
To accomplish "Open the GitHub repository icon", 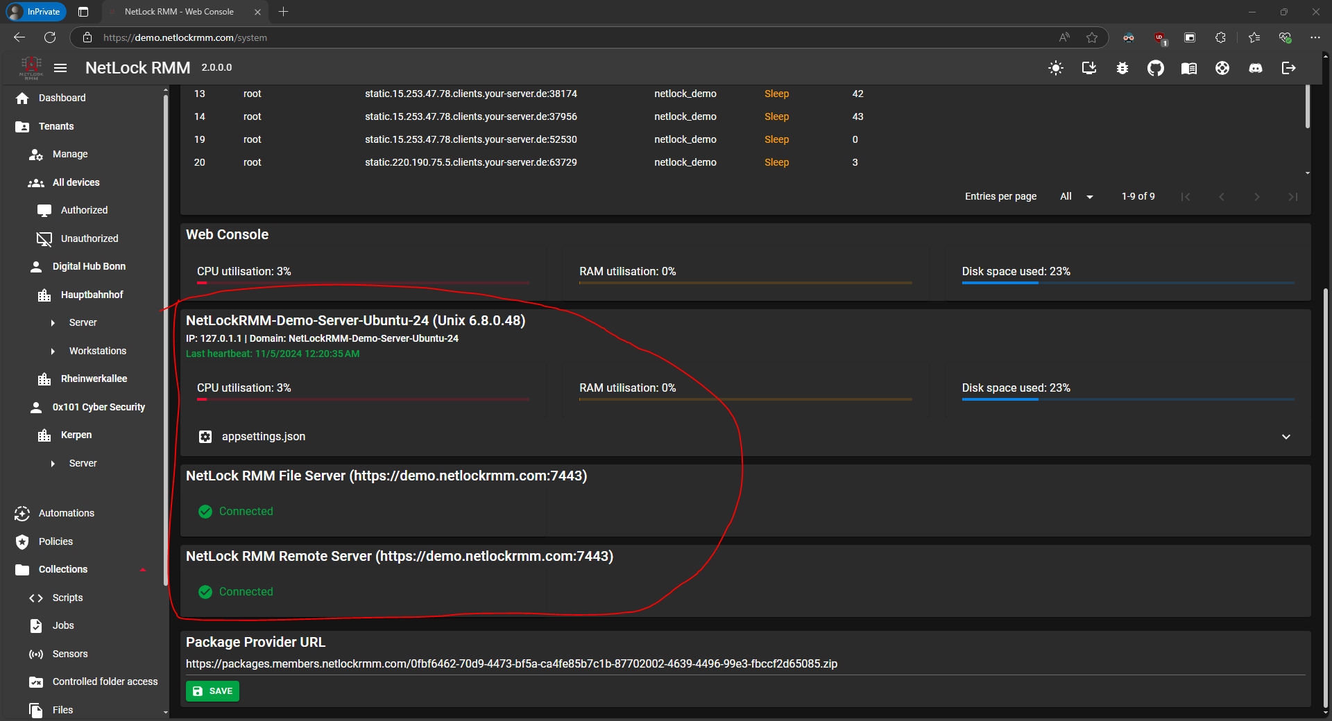I will pos(1156,68).
